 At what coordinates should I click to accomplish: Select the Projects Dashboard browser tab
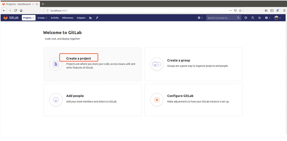click(20, 4)
